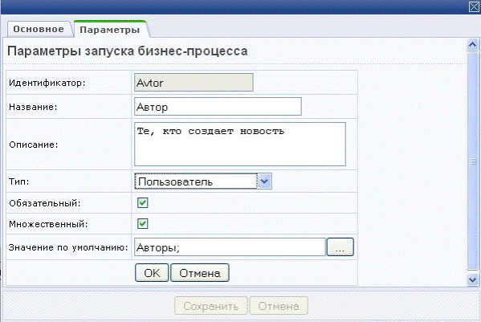Confirm parameter with the OK button
The height and width of the screenshot is (322, 481).
tap(152, 273)
